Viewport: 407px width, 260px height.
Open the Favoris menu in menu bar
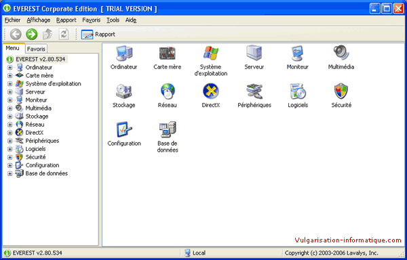[x=92, y=20]
